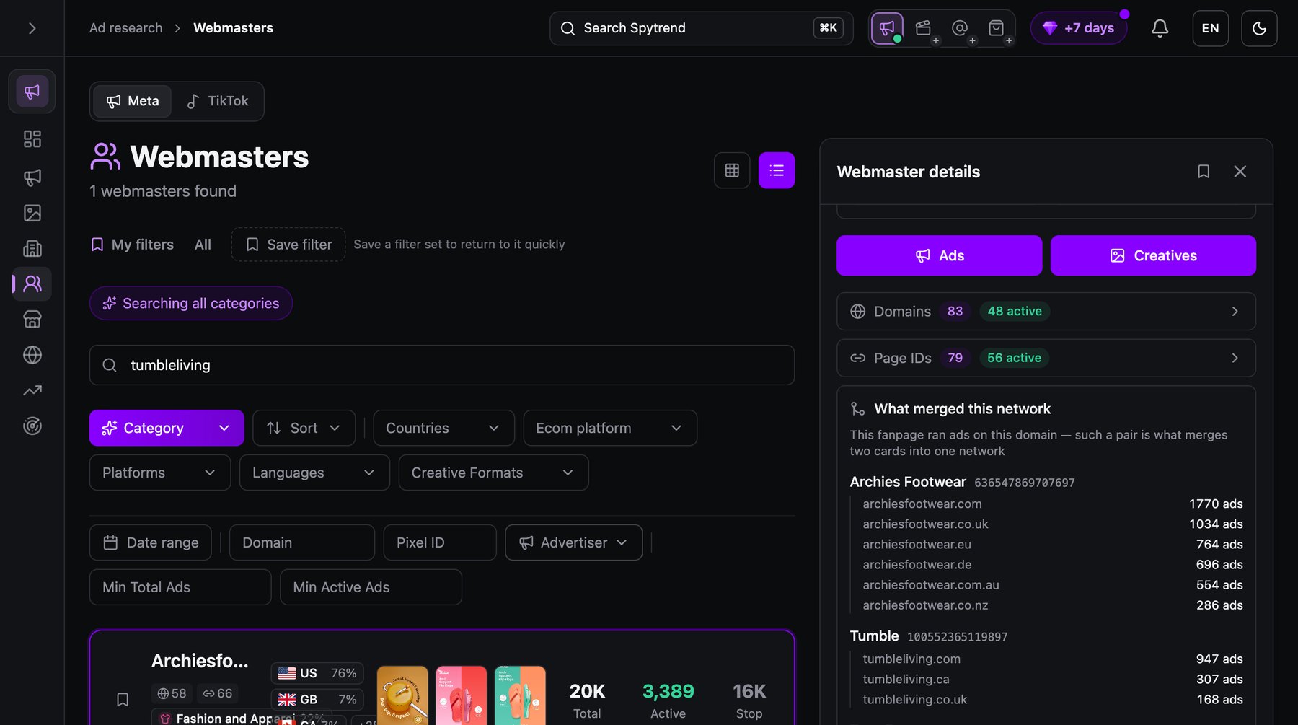Image resolution: width=1298 pixels, height=725 pixels.
Task: Switch to the TikTok tab
Action: coord(218,101)
